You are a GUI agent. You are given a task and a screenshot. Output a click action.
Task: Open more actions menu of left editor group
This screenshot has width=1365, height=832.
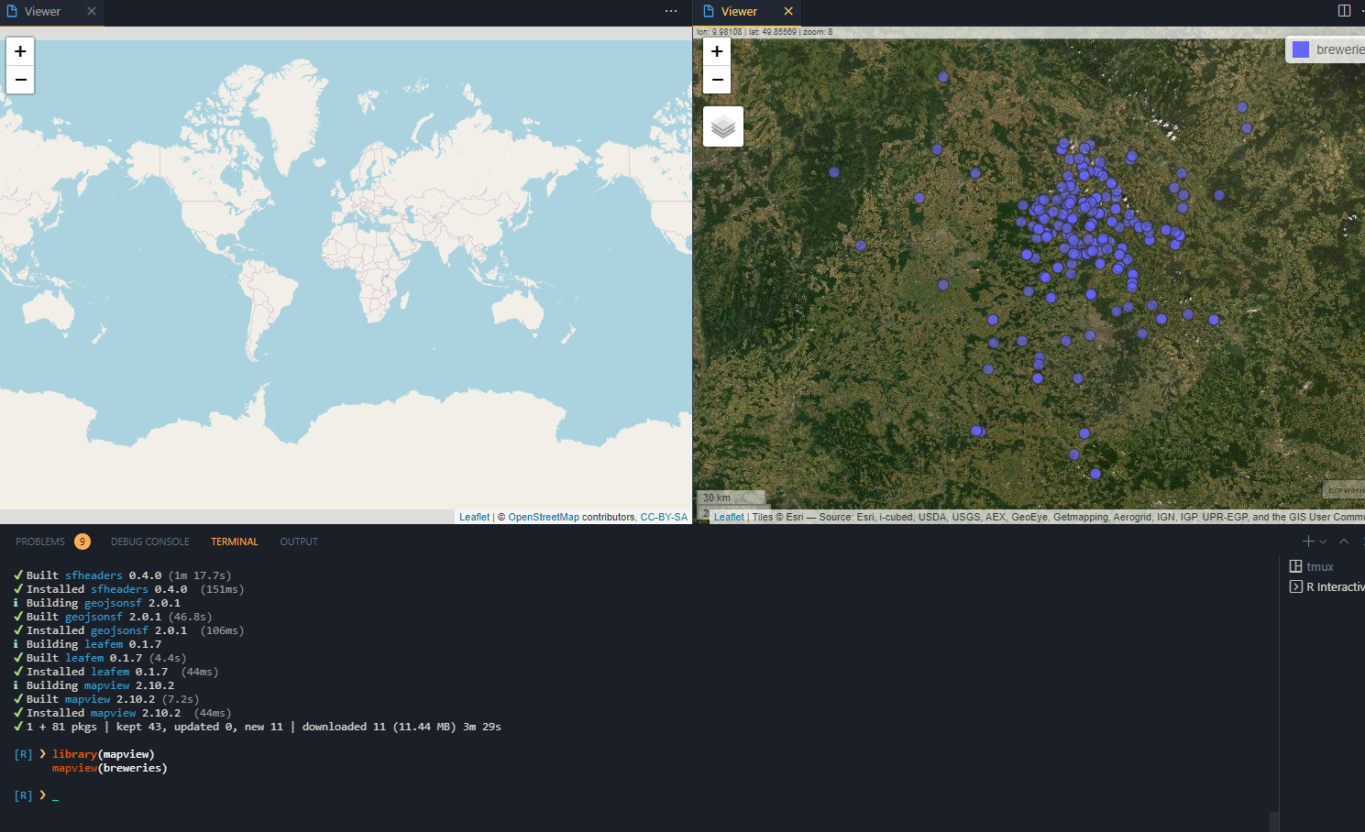(671, 11)
